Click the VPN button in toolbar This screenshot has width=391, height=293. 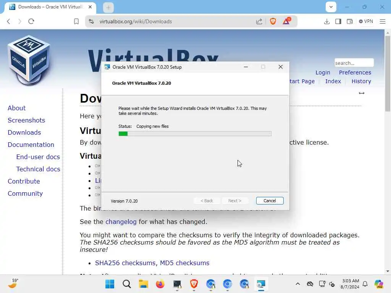366,21
